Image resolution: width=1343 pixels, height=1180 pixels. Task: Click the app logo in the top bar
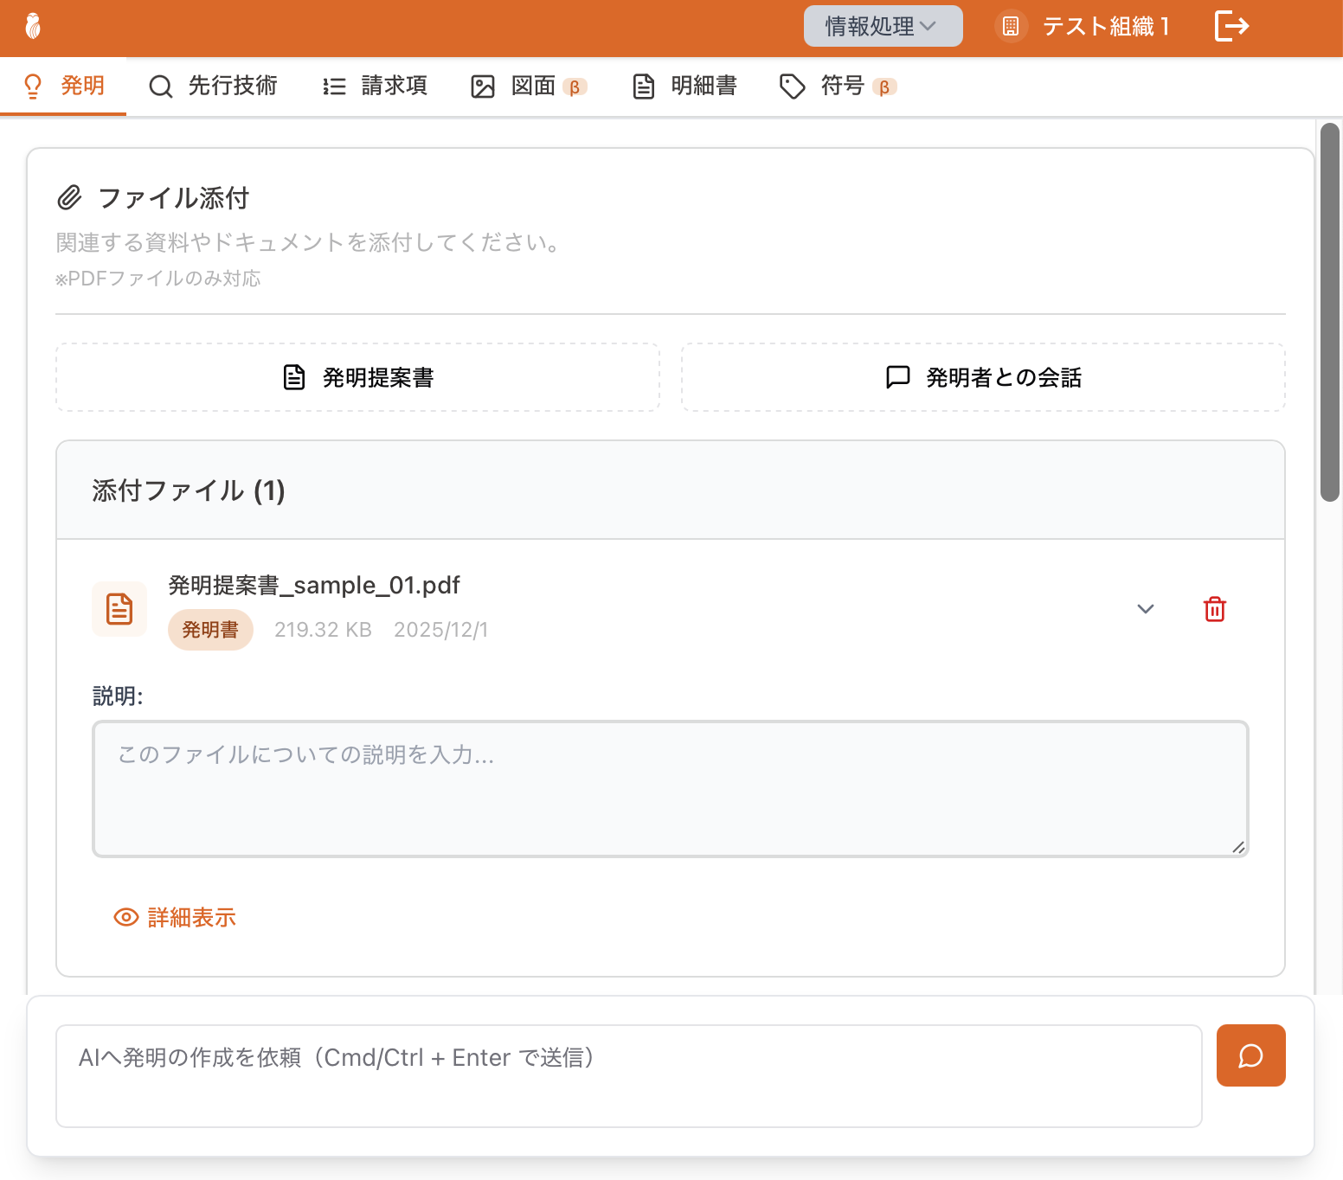33,27
